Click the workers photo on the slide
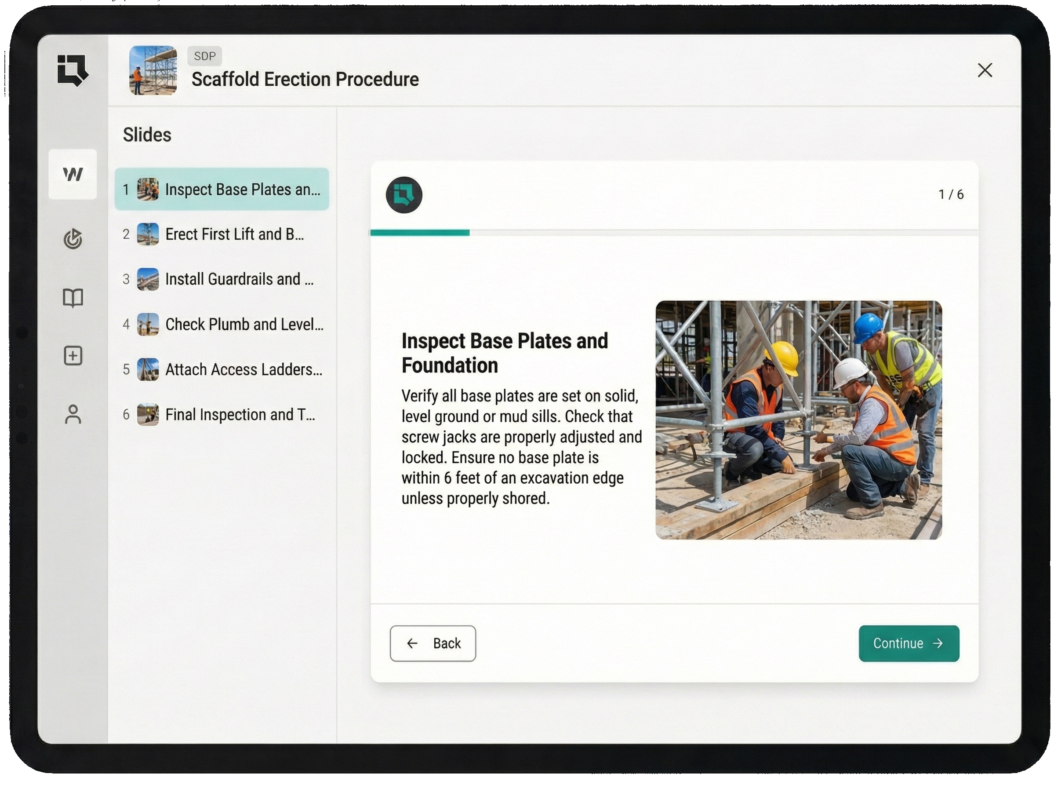This screenshot has width=1054, height=788. click(x=798, y=420)
